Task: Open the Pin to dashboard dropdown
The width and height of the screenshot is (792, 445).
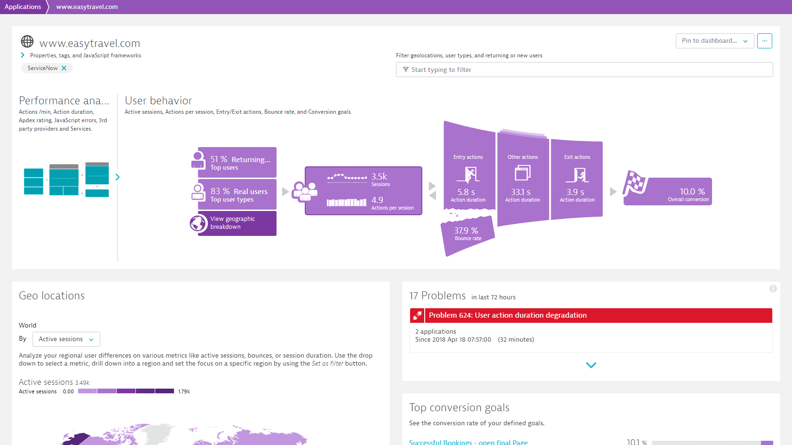Action: [715, 41]
